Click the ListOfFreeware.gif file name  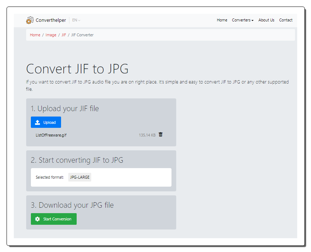pos(51,135)
